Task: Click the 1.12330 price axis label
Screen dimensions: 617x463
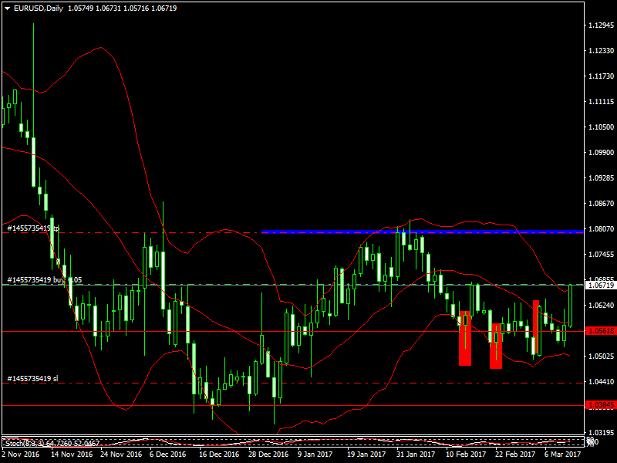Action: point(601,51)
